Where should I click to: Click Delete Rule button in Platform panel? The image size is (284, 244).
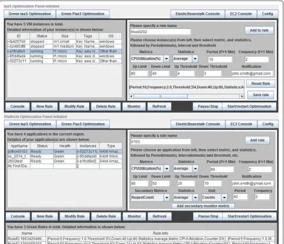[106, 216]
